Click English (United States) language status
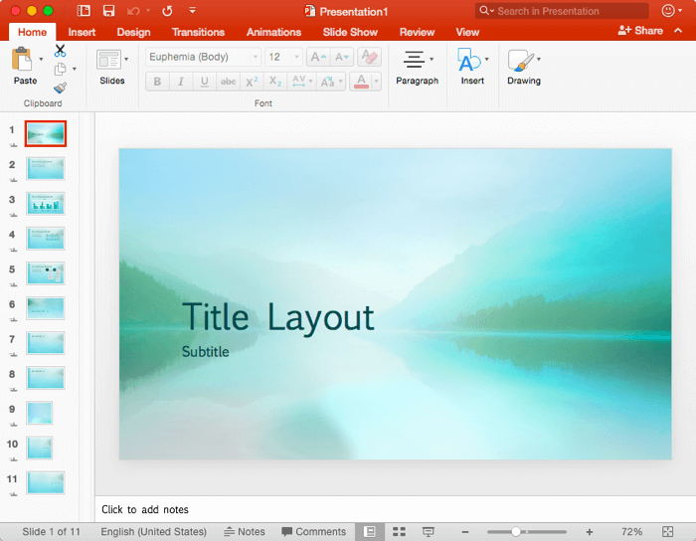Image resolution: width=696 pixels, height=541 pixels. point(153,532)
